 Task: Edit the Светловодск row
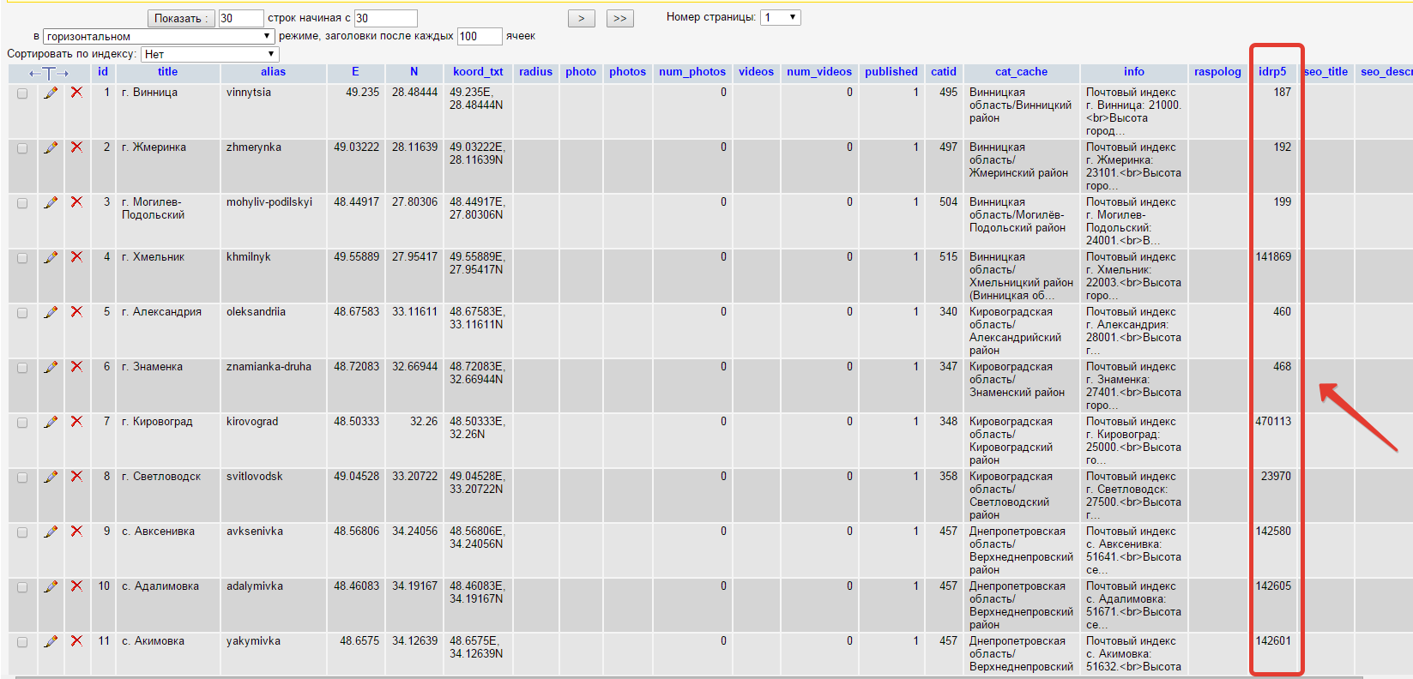click(x=51, y=477)
